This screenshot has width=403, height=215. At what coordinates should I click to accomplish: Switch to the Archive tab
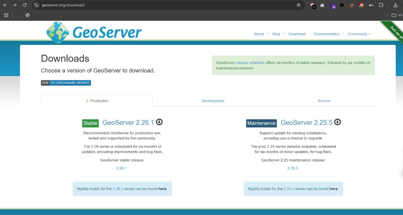coord(324,100)
